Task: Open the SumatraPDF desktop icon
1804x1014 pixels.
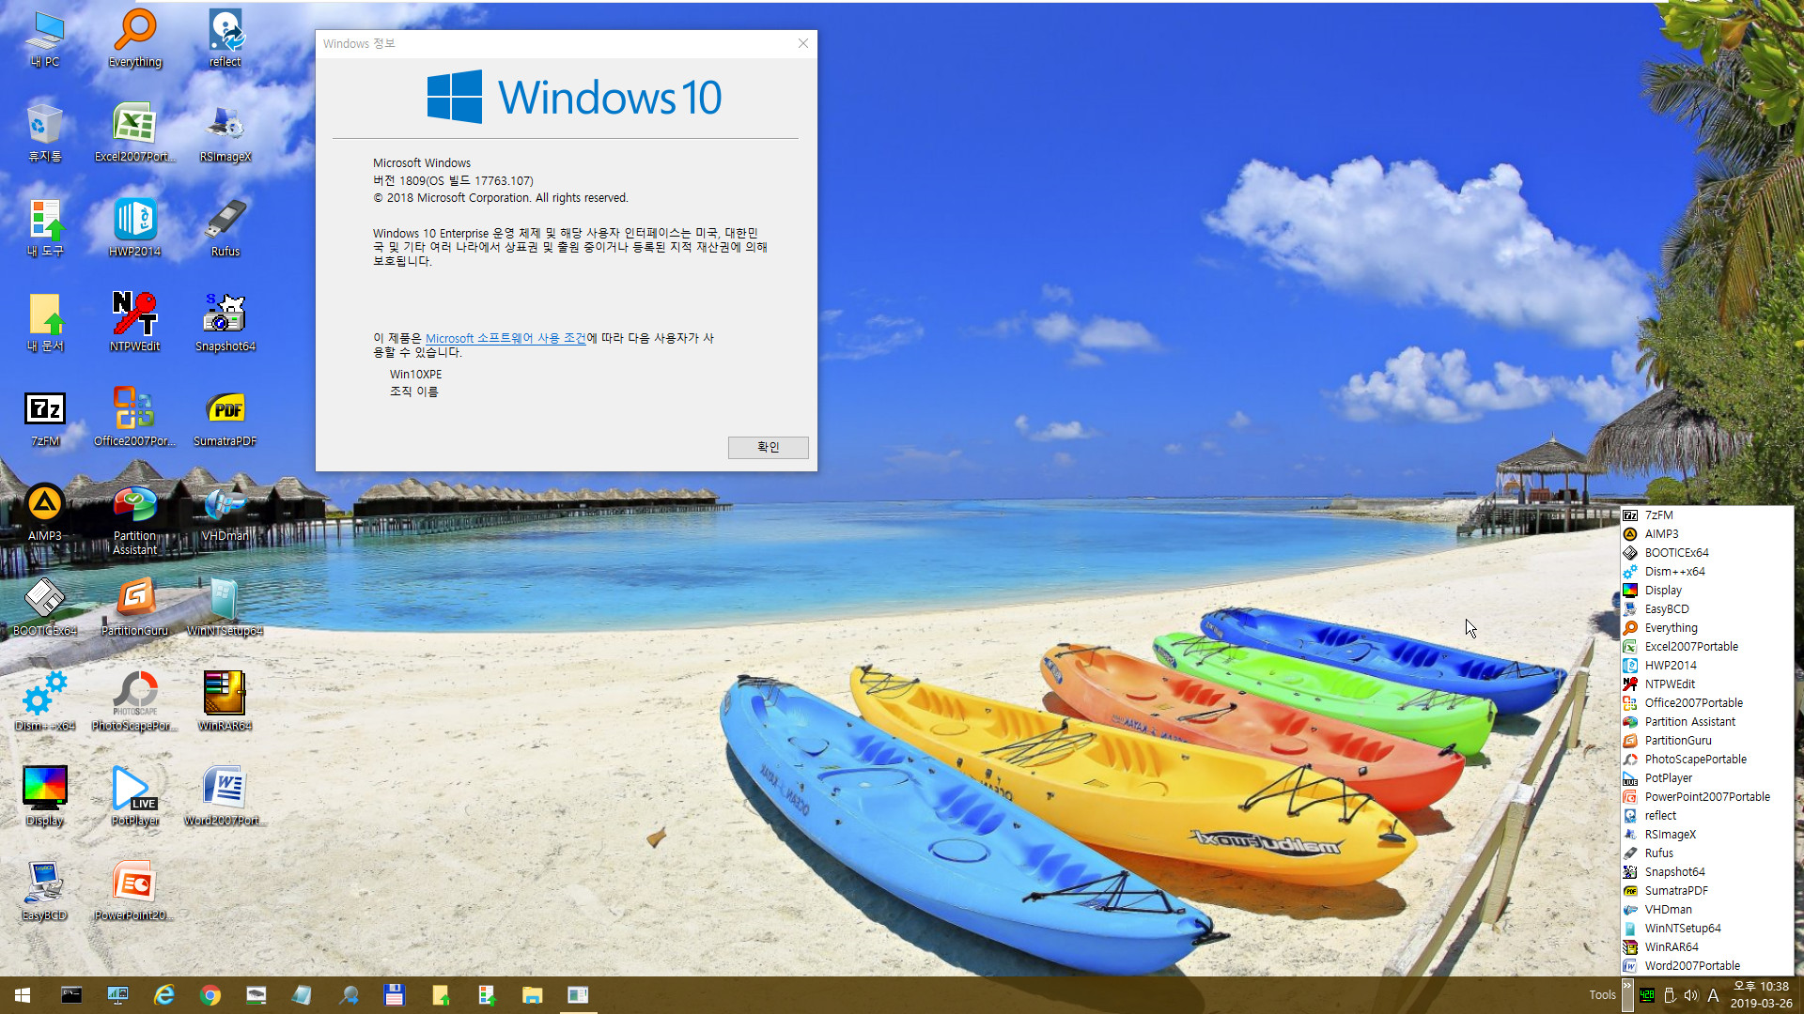Action: pos(225,418)
